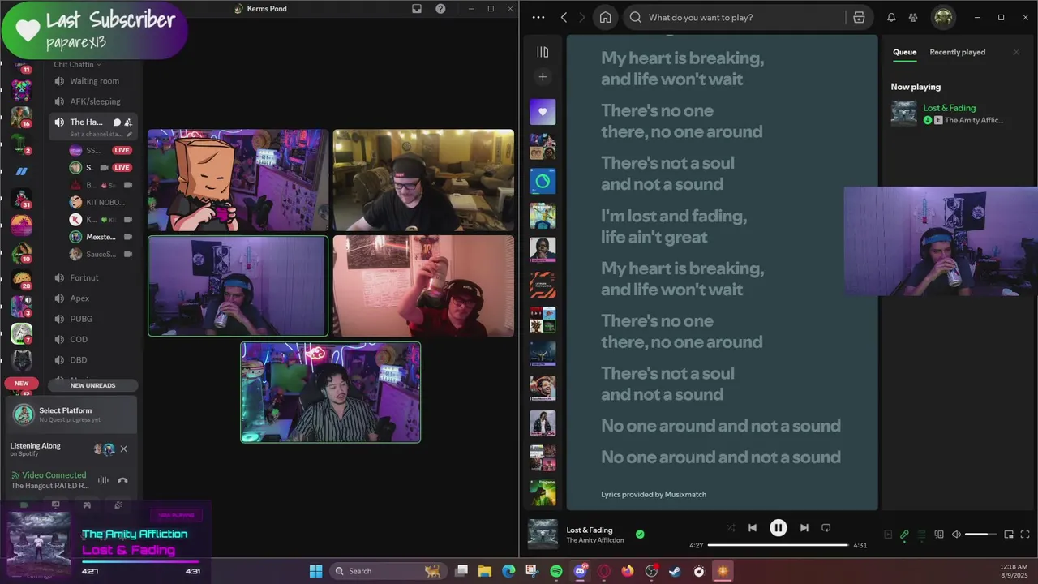
Task: Open Windows Start menu
Action: tap(315, 571)
